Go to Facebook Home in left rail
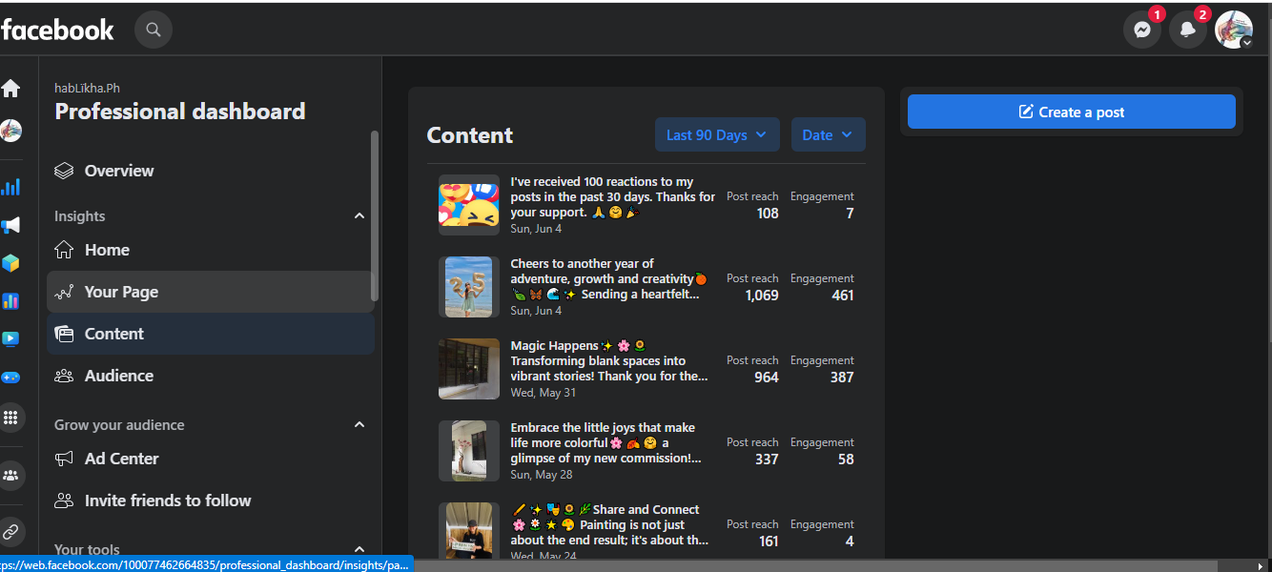Image resolution: width=1272 pixels, height=572 pixels. (x=10, y=89)
